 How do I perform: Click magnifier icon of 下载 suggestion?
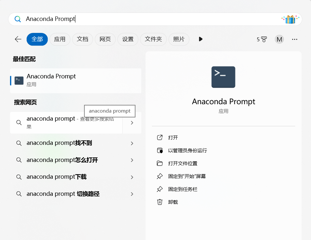tap(19, 177)
